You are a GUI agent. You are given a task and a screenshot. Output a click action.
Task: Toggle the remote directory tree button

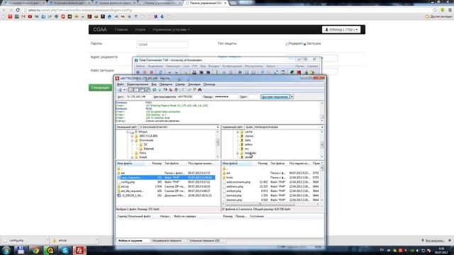[142, 90]
